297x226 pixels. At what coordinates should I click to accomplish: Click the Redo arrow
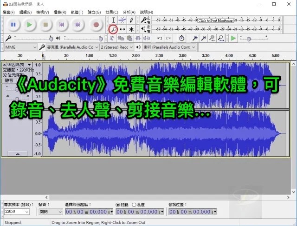click(168, 38)
